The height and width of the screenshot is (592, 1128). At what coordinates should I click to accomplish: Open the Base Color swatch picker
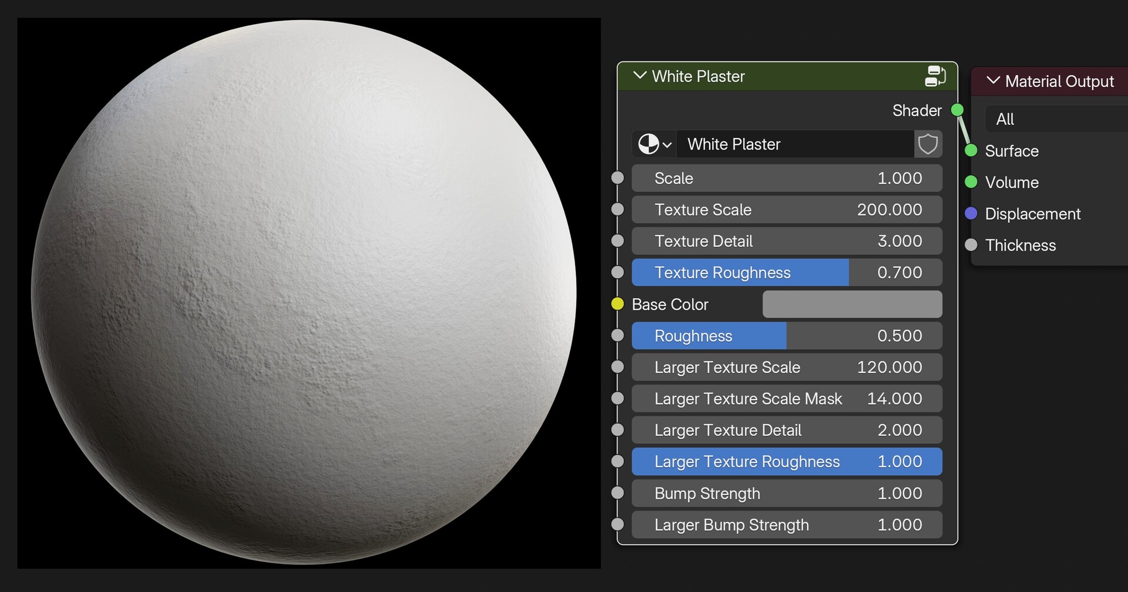click(x=851, y=304)
